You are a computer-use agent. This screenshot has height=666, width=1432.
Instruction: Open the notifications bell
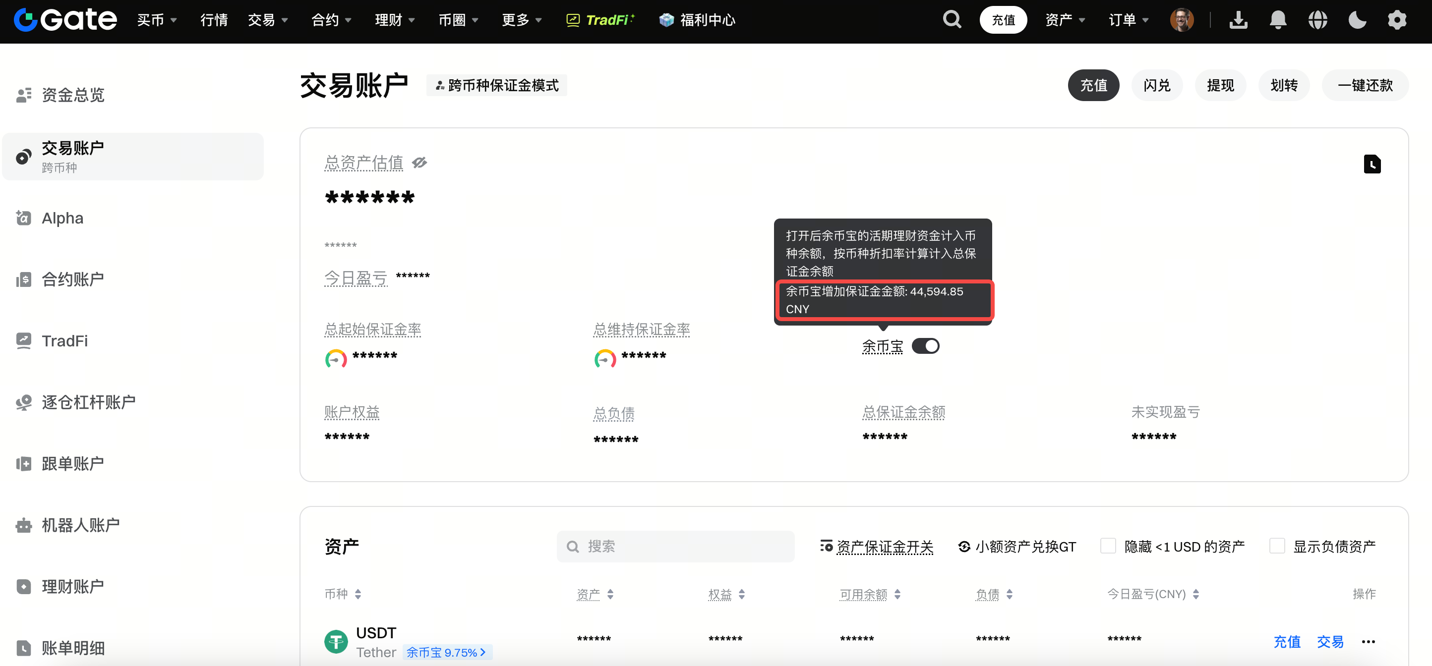[x=1278, y=19]
